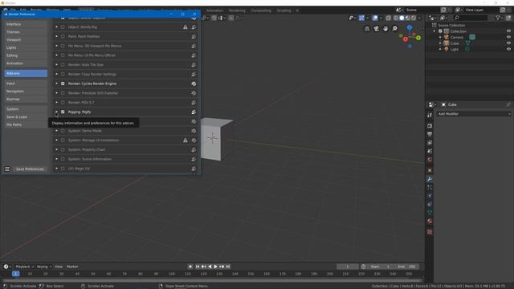Screen dimensions: 514x289
Task: Expand the Rigging: Rigify add-on details
Action: click(x=56, y=112)
